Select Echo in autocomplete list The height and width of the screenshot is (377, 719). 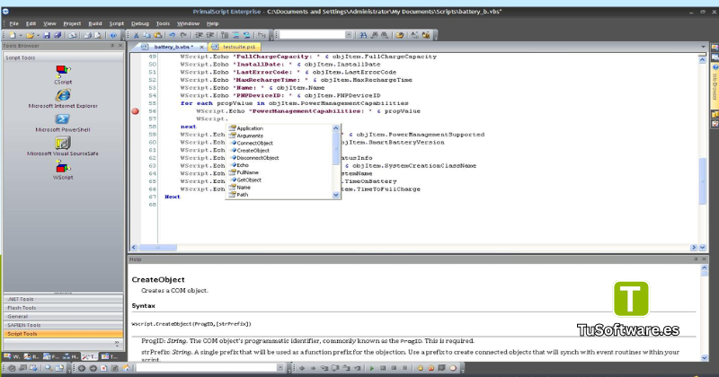tap(243, 165)
